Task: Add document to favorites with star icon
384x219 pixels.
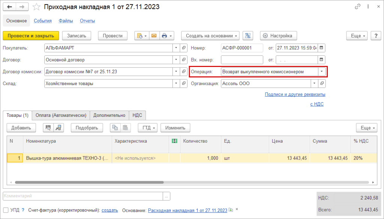Action: 36,7
